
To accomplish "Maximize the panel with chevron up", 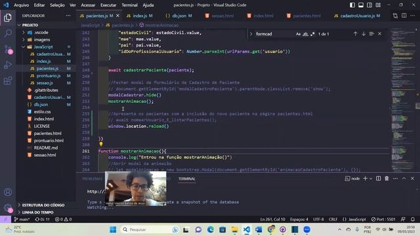I will point(404,178).
